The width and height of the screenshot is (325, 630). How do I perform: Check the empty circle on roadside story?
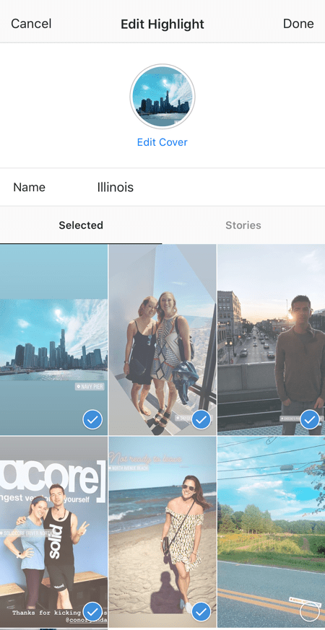310,613
